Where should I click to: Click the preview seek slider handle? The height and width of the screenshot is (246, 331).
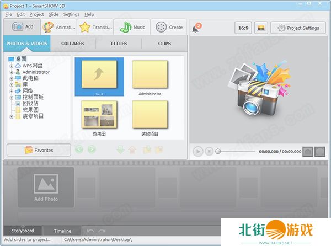coord(218,151)
